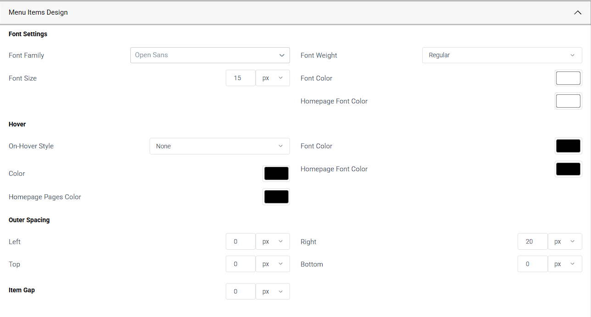The height and width of the screenshot is (317, 591).
Task: Change the Font Size unit dropdown
Action: pyautogui.click(x=273, y=78)
